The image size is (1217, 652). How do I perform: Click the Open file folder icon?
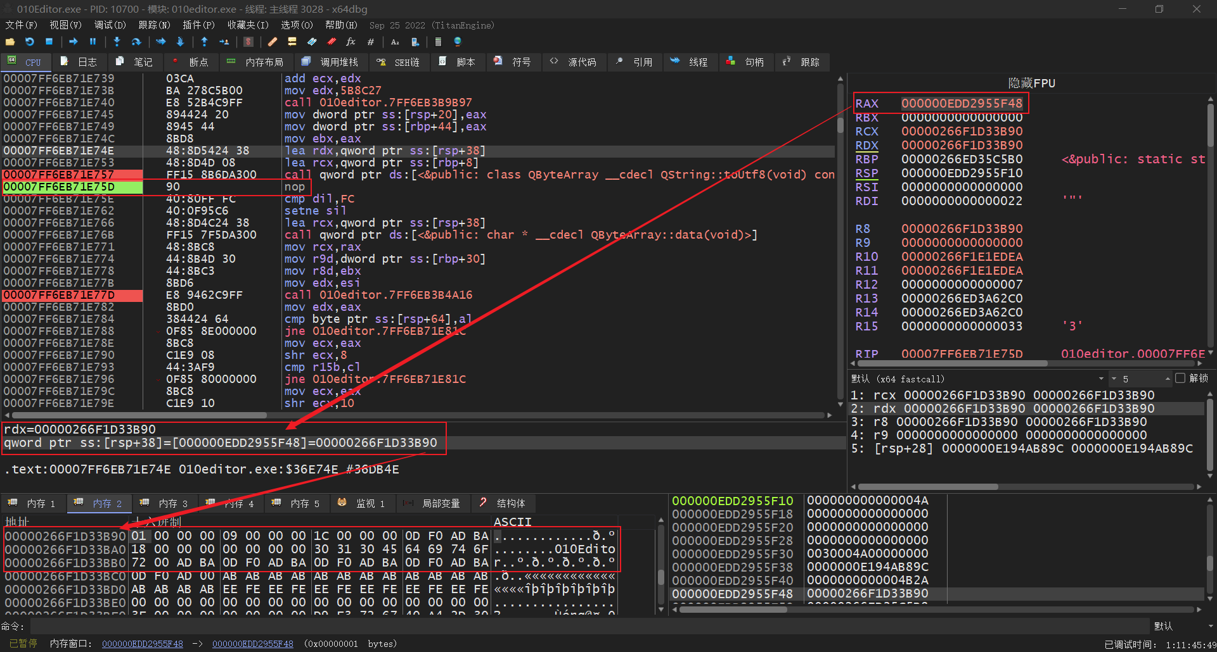tap(10, 42)
